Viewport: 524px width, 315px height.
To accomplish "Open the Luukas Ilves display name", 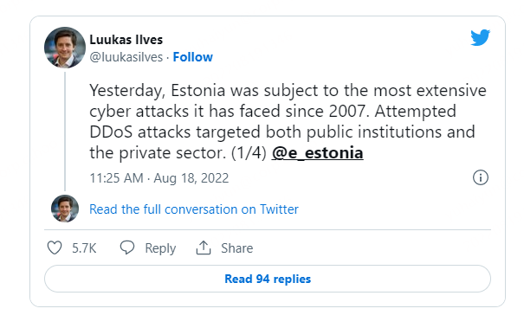I will tap(126, 40).
